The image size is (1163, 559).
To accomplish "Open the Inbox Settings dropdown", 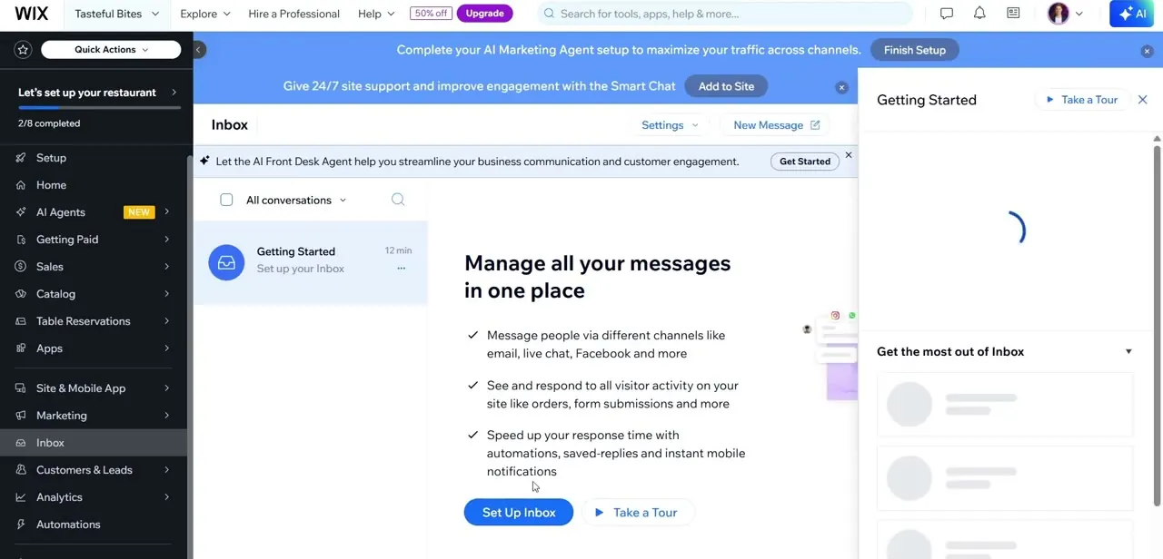I will coord(671,125).
